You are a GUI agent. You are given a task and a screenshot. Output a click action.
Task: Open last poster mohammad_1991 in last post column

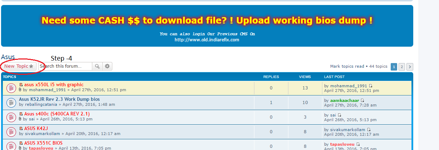click(348, 86)
